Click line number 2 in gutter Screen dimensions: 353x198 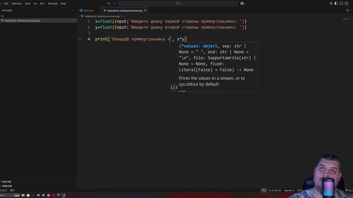pyautogui.click(x=89, y=28)
